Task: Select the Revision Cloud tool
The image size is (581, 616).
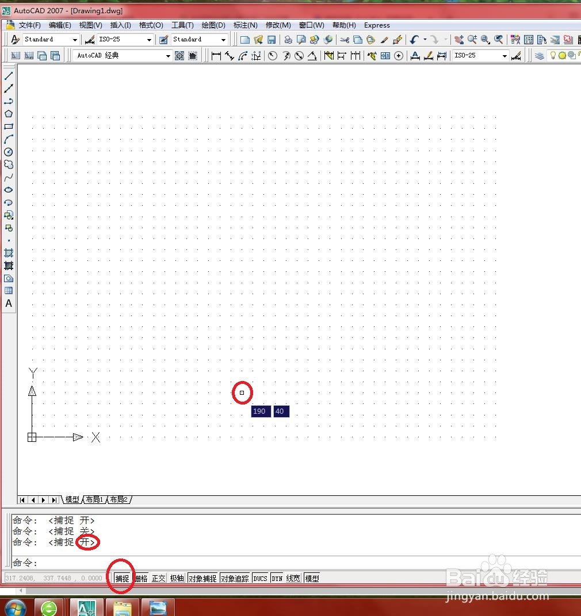Action: pyautogui.click(x=9, y=164)
